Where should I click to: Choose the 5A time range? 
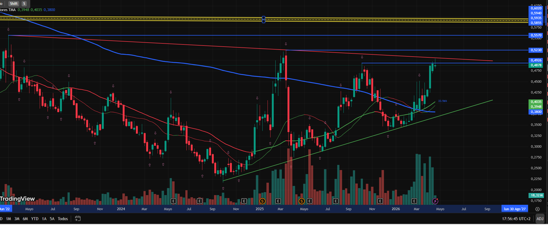[x=52, y=219]
